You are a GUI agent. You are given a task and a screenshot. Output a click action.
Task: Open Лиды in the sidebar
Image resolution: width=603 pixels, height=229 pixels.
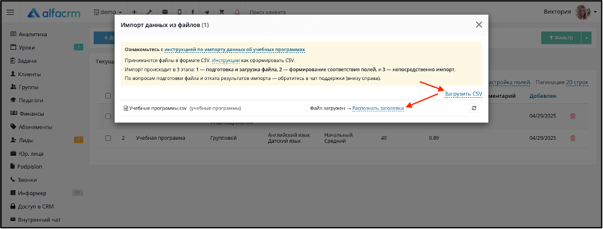tap(22, 140)
